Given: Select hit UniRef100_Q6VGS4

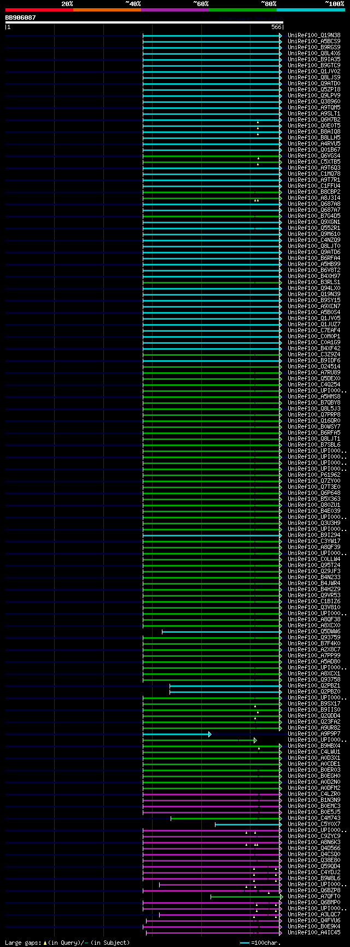Looking at the screenshot, I should [x=314, y=155].
